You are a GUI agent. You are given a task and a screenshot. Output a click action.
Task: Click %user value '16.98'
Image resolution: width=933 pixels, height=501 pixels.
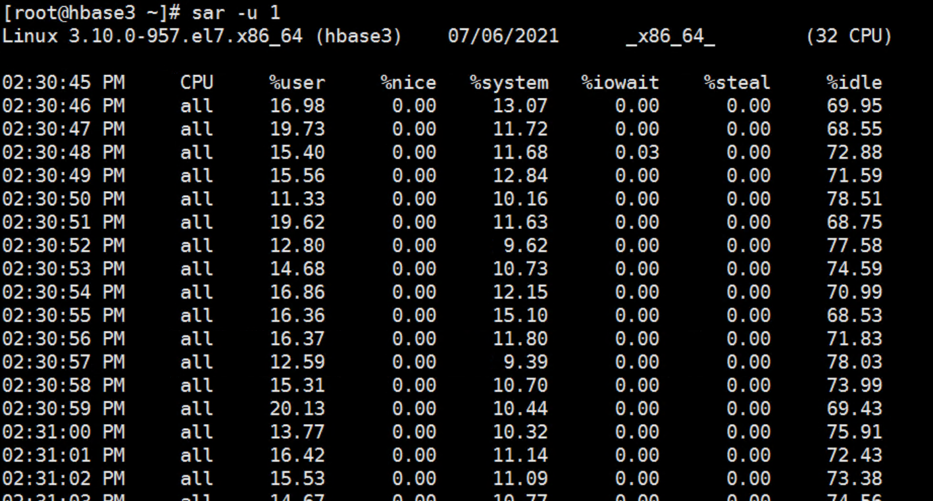[x=297, y=106]
